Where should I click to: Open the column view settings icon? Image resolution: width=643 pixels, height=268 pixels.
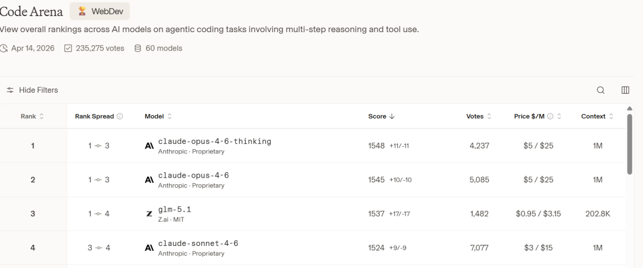tap(625, 90)
